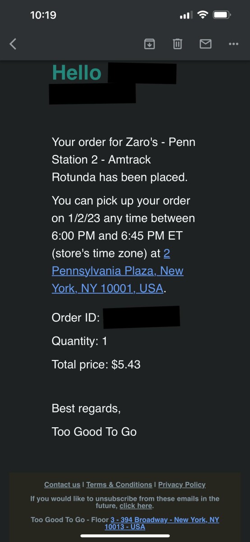Viewport: 250px width, 542px height.
Task: Open the Contact us link
Action: coord(62,485)
